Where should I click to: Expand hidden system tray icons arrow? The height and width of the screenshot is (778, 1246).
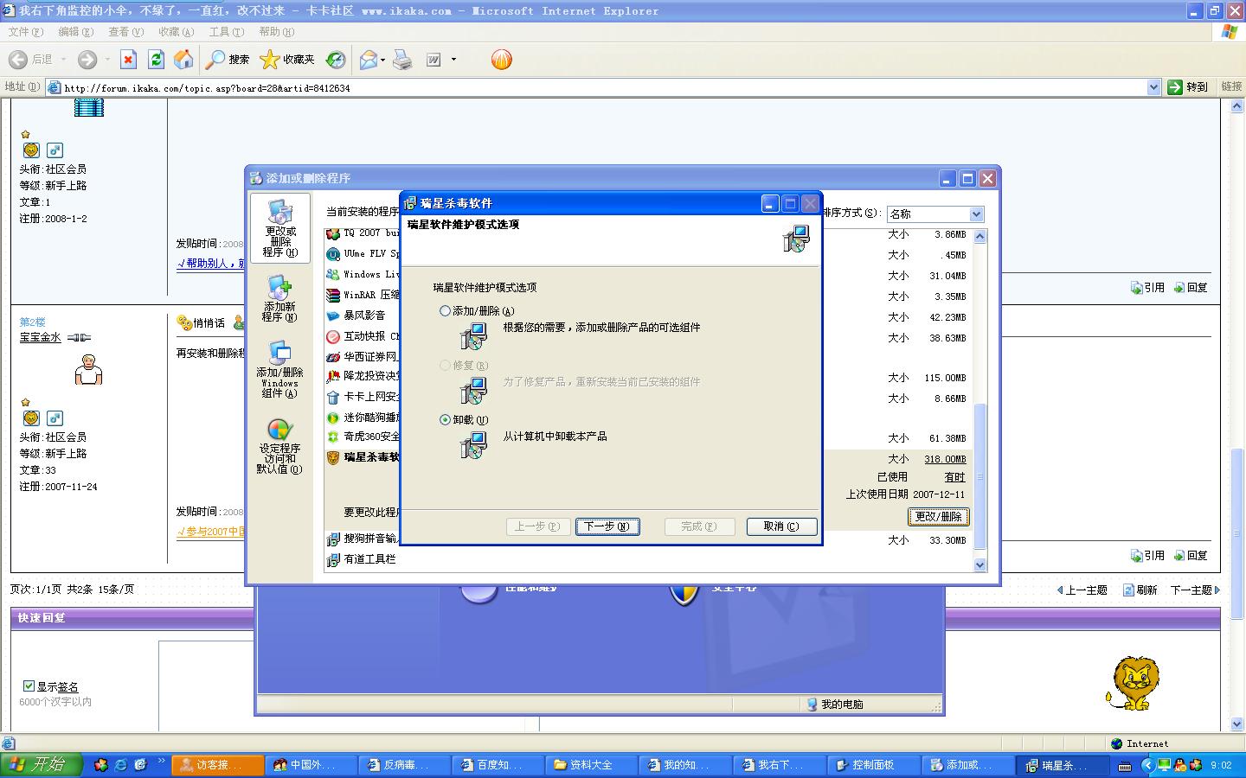[x=1147, y=765]
